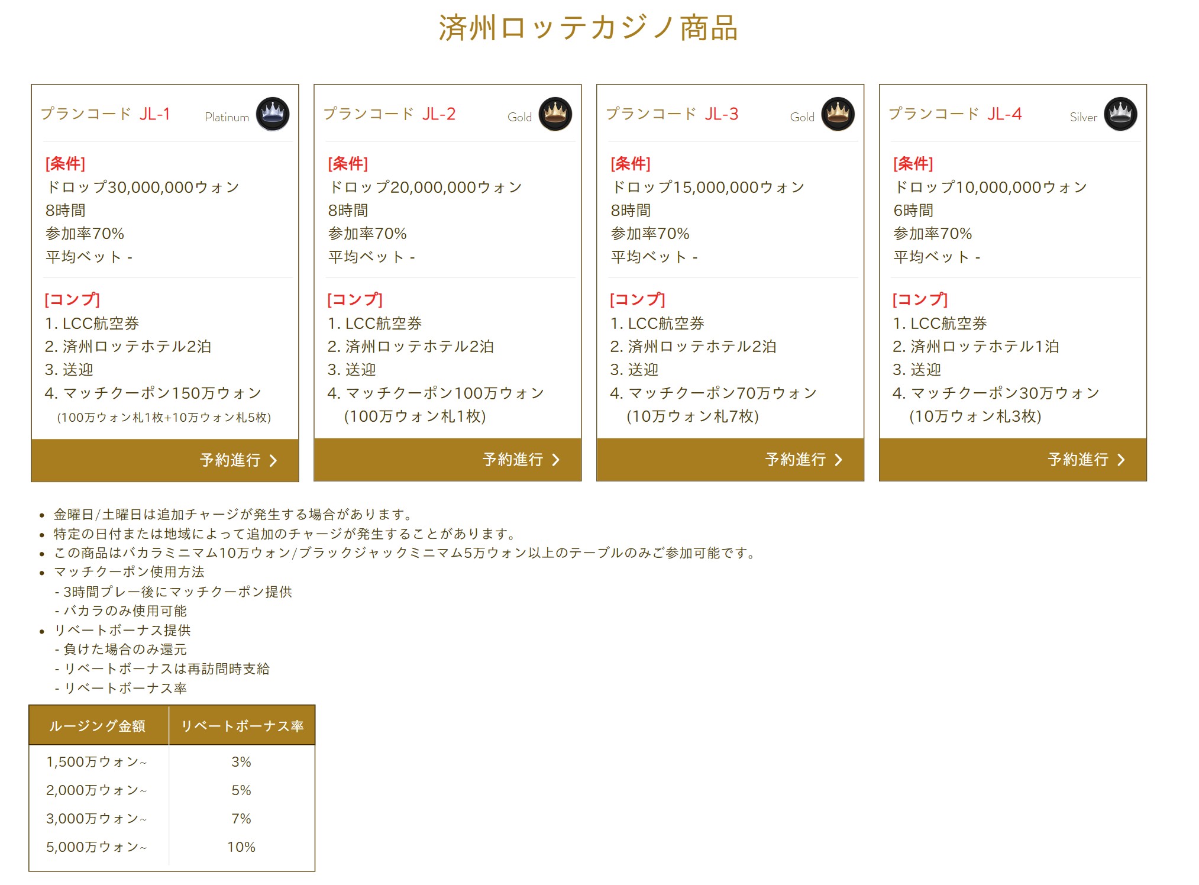Click the Silver tier label on JL-4
Screen dimensions: 1199x885
(x=1083, y=117)
